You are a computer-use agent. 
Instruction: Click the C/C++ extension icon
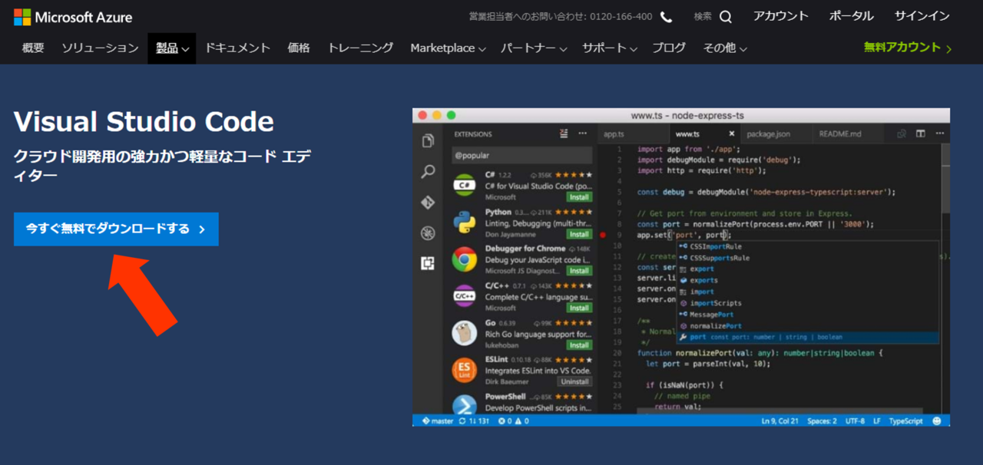point(464,295)
